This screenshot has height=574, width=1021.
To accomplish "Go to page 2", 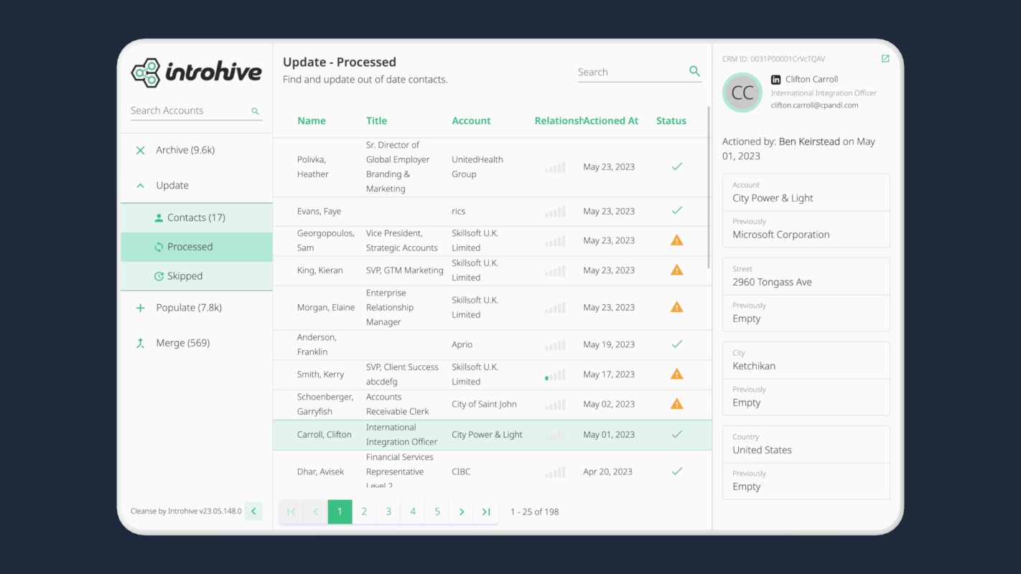I will [x=364, y=512].
